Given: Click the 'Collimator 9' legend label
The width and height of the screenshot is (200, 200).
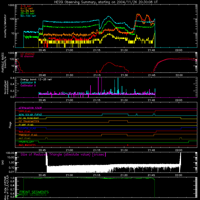Looking at the screenshot, I should click(x=28, y=85).
